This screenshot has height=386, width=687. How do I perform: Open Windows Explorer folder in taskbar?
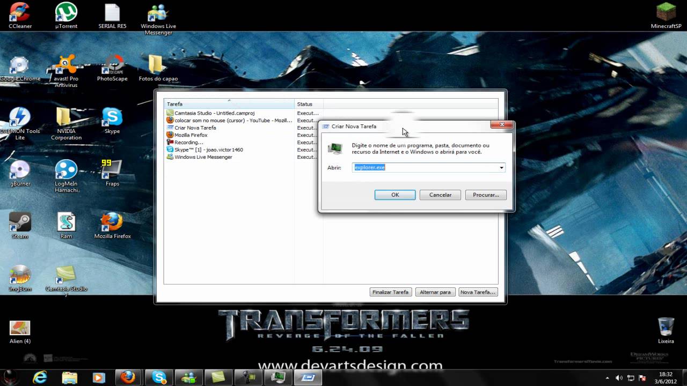69,377
